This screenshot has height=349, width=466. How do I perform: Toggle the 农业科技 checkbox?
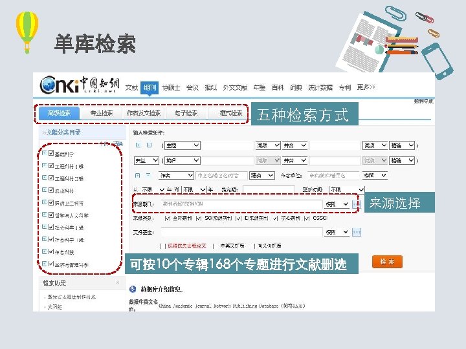51,190
